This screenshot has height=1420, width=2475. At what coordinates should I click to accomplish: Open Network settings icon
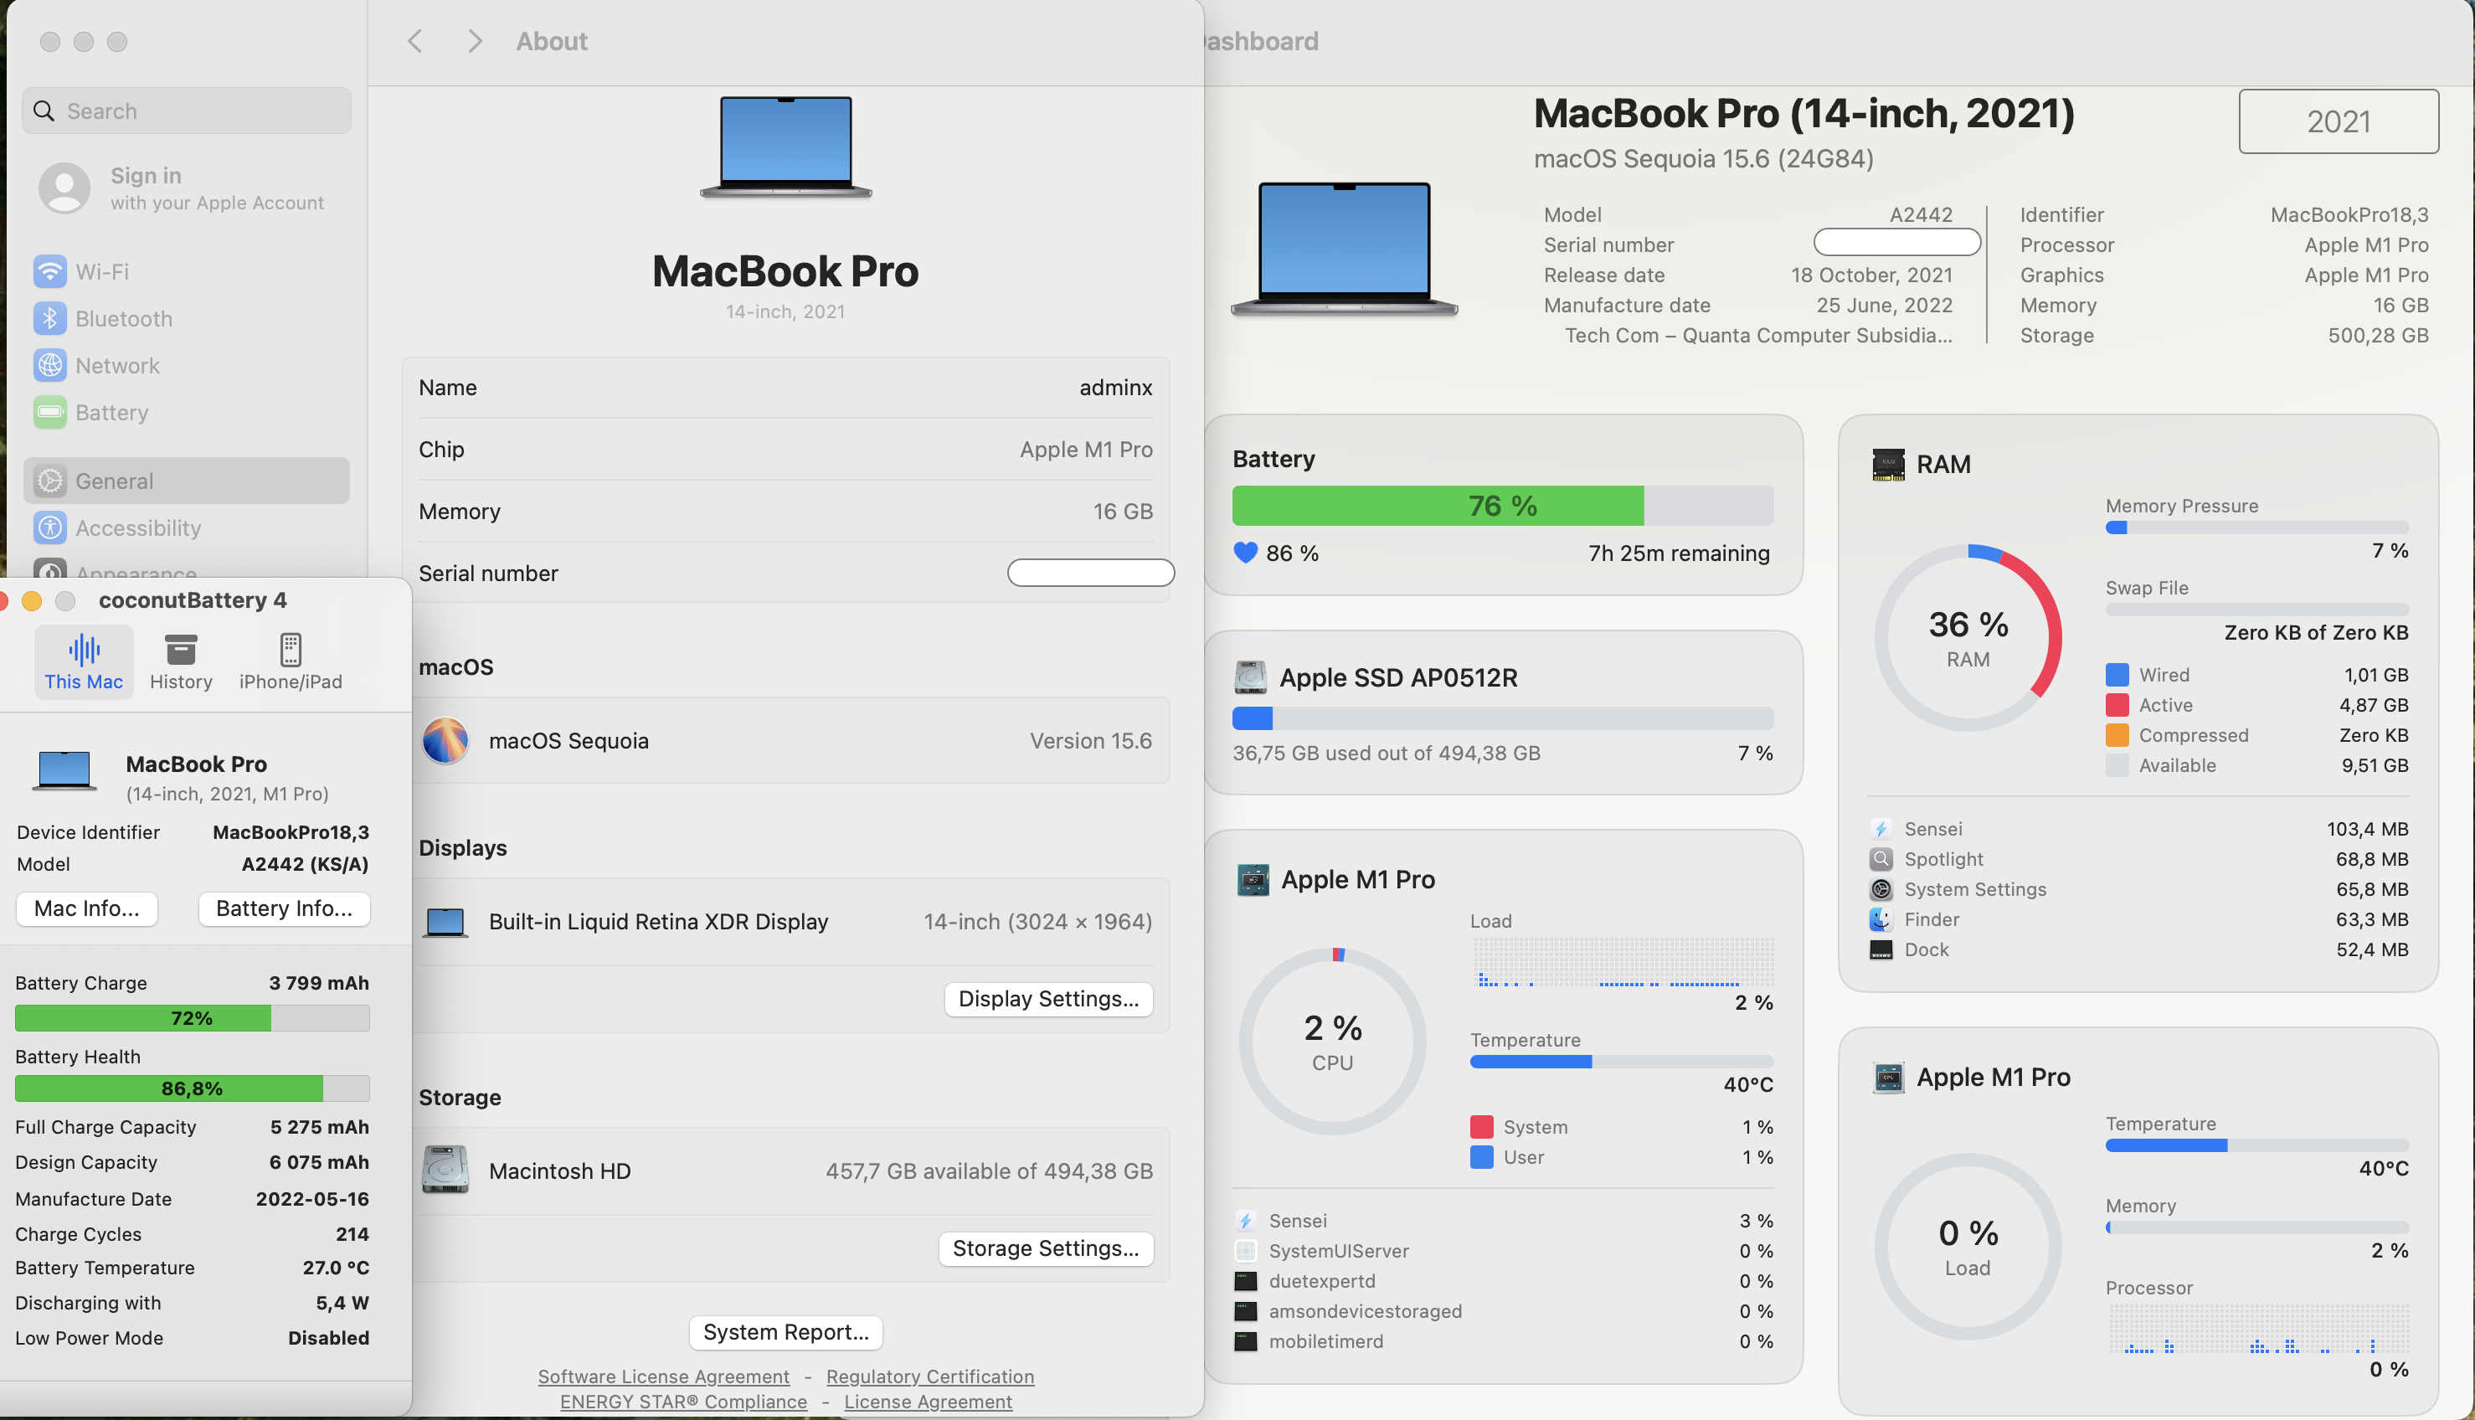[x=49, y=366]
